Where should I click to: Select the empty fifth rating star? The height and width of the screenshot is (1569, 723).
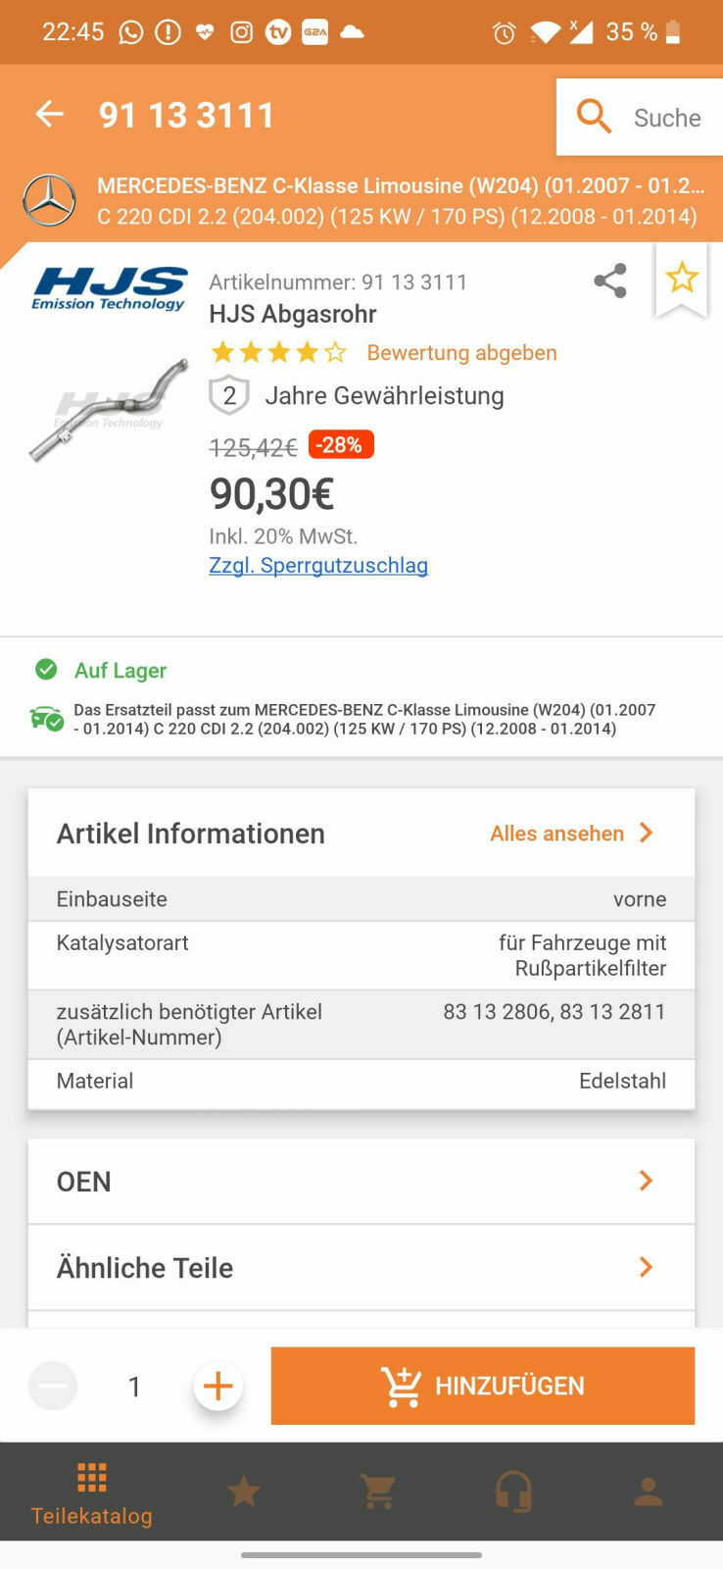click(x=334, y=351)
